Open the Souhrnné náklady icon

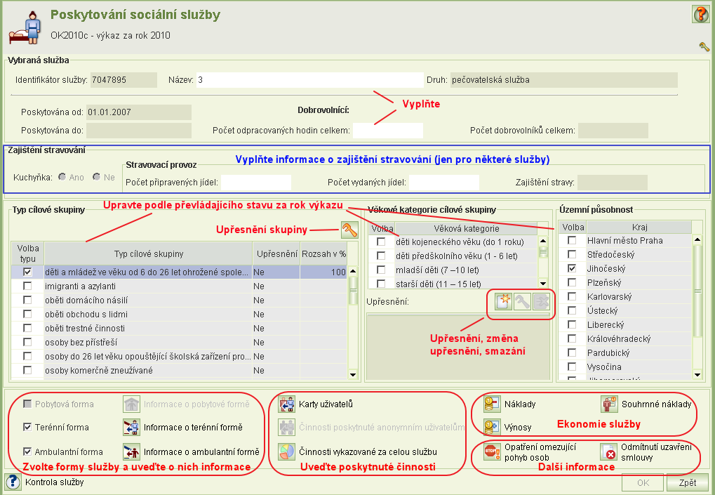[x=609, y=404]
